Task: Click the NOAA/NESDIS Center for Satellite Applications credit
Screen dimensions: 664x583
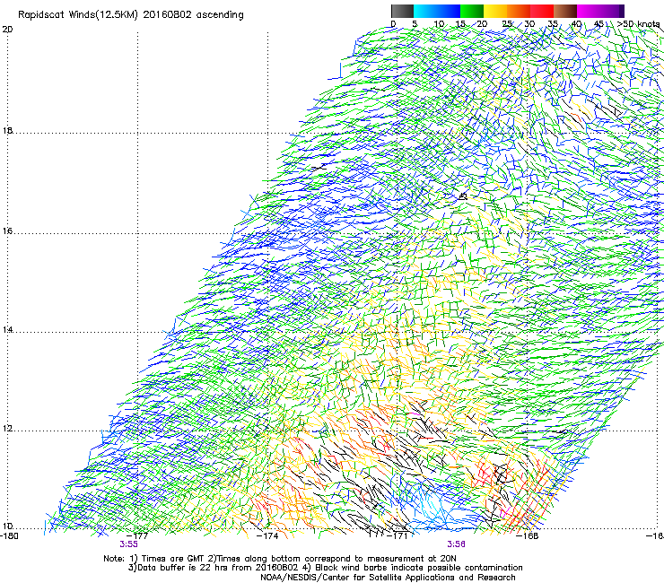Action: point(388,578)
